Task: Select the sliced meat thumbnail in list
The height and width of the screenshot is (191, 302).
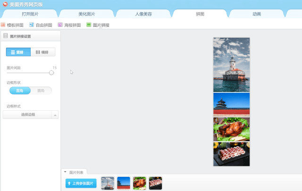Action: point(155,183)
